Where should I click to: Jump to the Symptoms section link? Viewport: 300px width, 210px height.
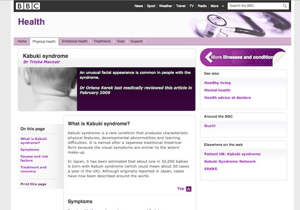pyautogui.click(x=30, y=150)
